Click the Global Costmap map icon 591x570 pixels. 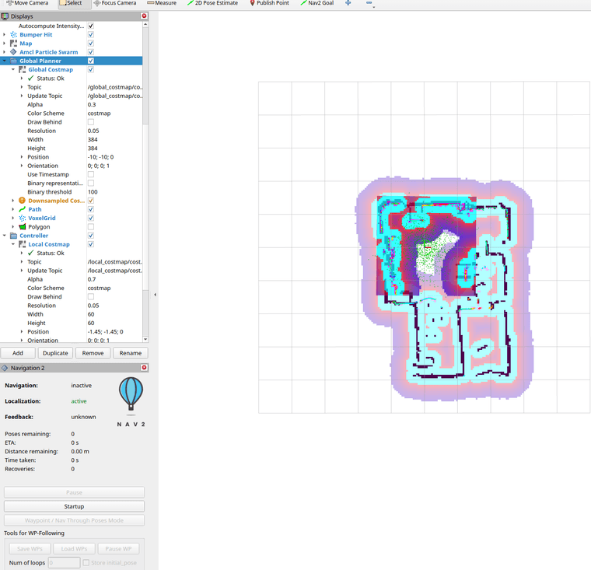pos(23,69)
